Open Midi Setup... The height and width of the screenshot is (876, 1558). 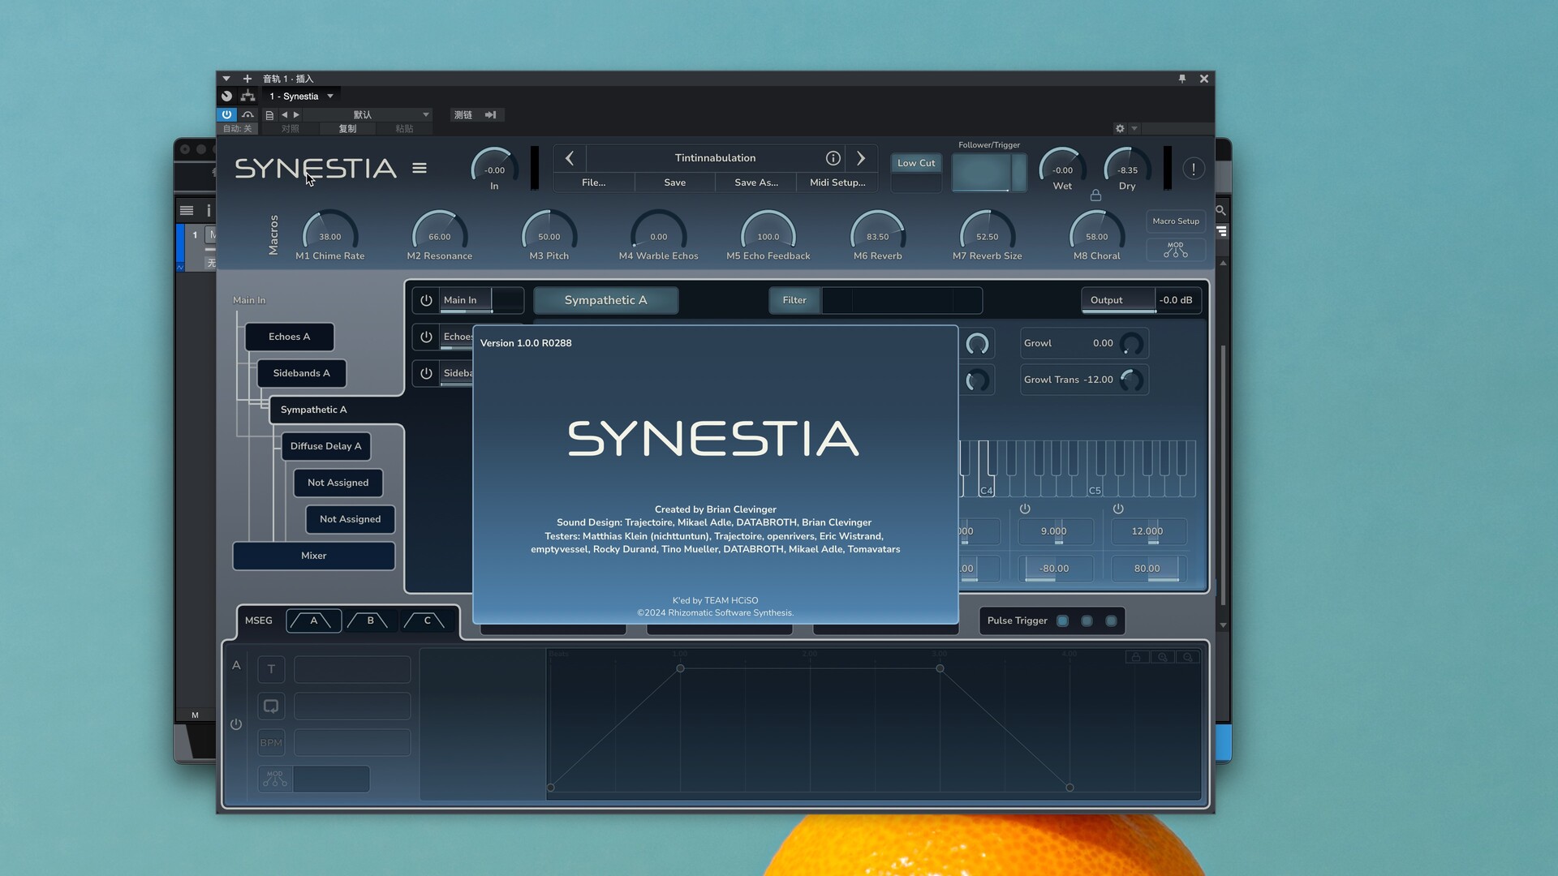point(837,182)
